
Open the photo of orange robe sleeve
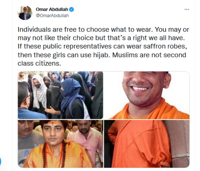click(x=147, y=144)
